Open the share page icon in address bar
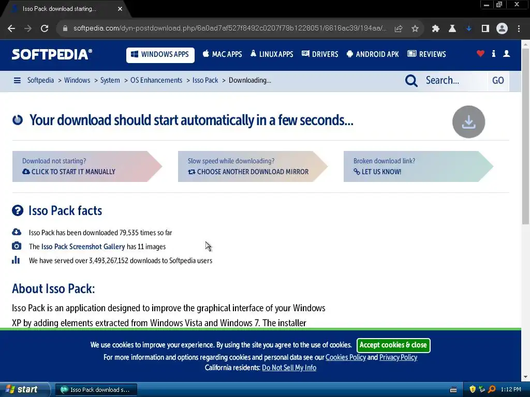The image size is (530, 397). [x=399, y=29]
